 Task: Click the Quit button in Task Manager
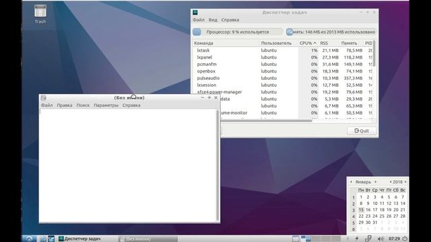tap(362, 131)
